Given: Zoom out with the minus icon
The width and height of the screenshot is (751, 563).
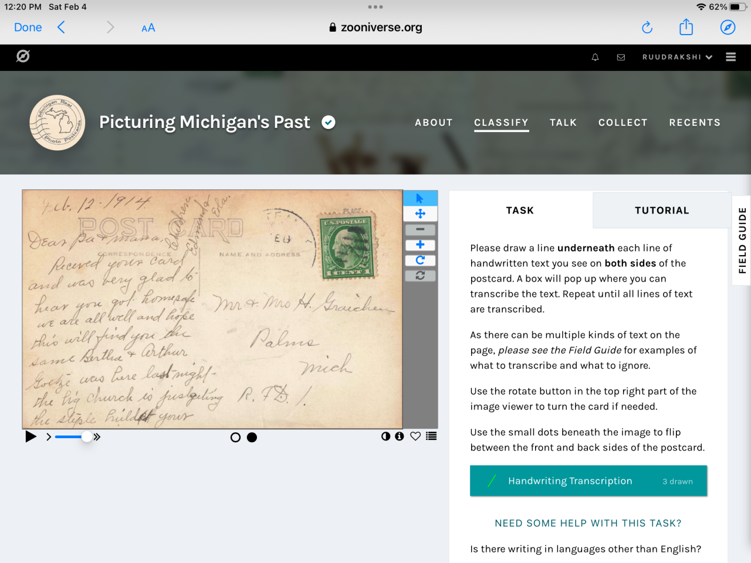Looking at the screenshot, I should pos(420,229).
